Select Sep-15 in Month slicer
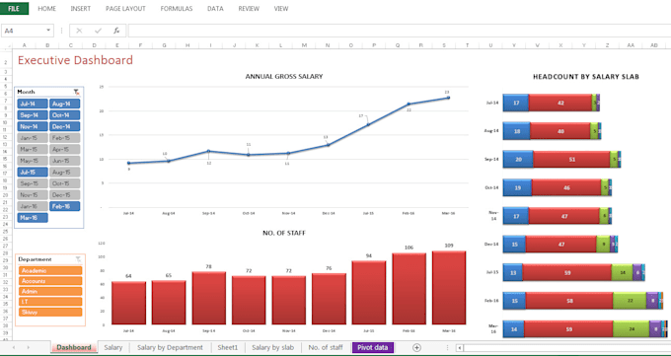This screenshot has height=356, width=671. (x=33, y=183)
